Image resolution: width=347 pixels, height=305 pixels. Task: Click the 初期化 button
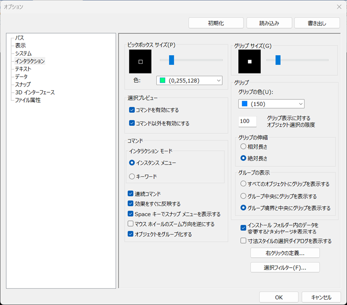point(216,23)
